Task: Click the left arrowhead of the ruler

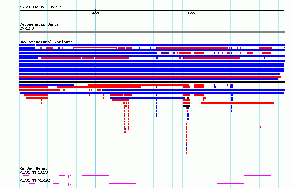Action: click(20, 10)
